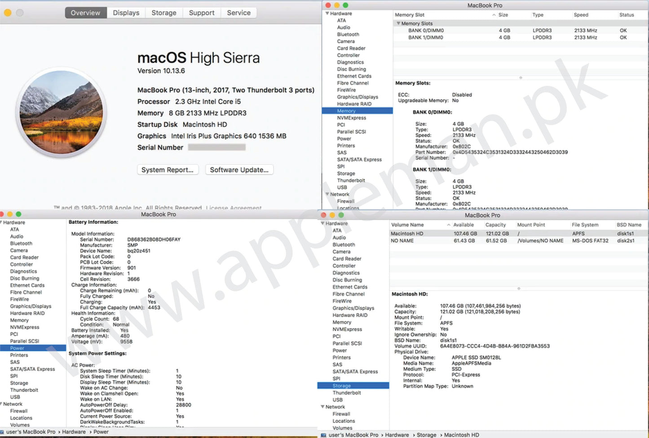Open the Storage tab in About This Mac
649x438 pixels.
164,13
